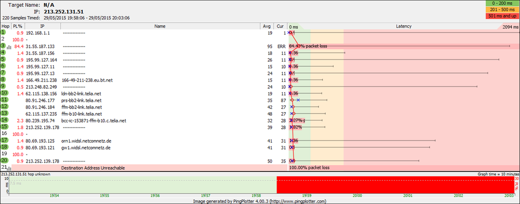Click the 20:01 marker on timeline graph
This screenshot has width=520, height=204.
click(408, 196)
